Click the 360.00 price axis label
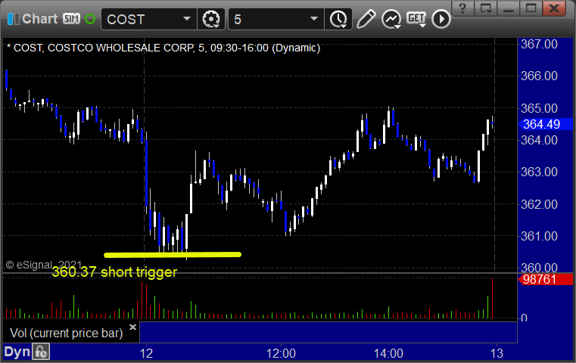576x363 pixels. tap(539, 267)
